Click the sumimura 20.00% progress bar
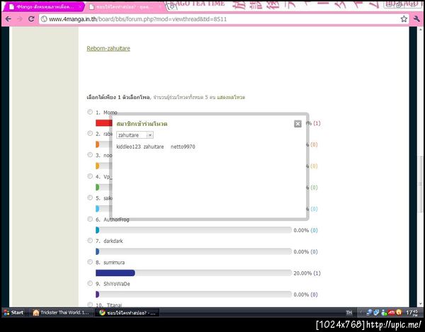The width and height of the screenshot is (425, 332). tap(193, 273)
